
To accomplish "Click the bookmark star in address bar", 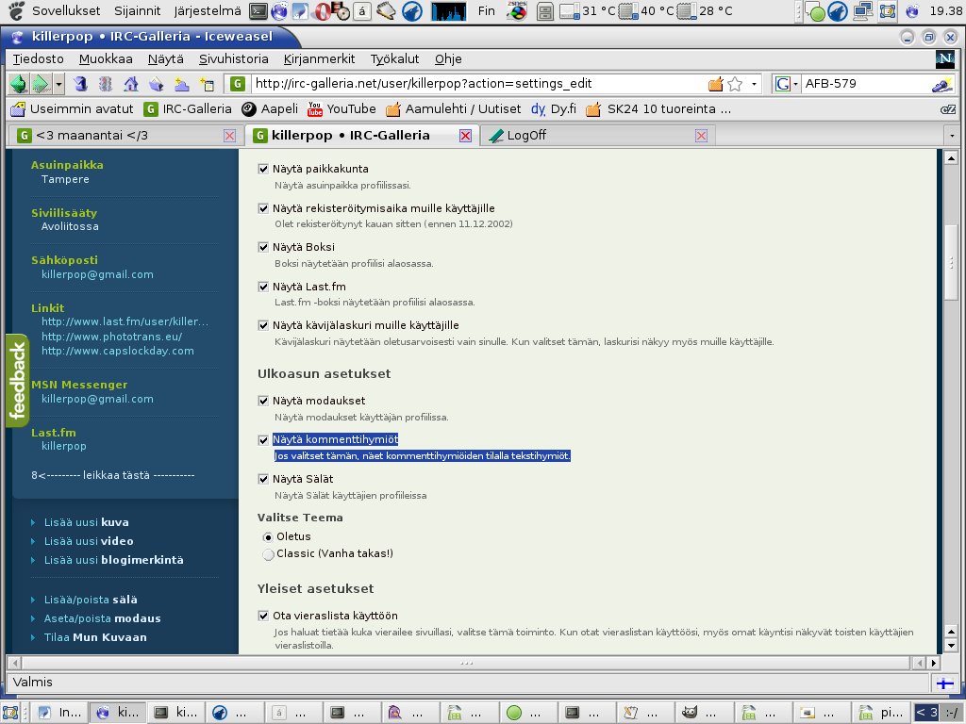I will [735, 84].
